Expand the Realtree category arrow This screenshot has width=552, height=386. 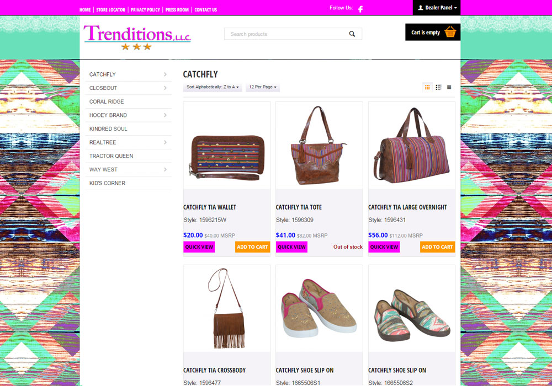pos(165,142)
